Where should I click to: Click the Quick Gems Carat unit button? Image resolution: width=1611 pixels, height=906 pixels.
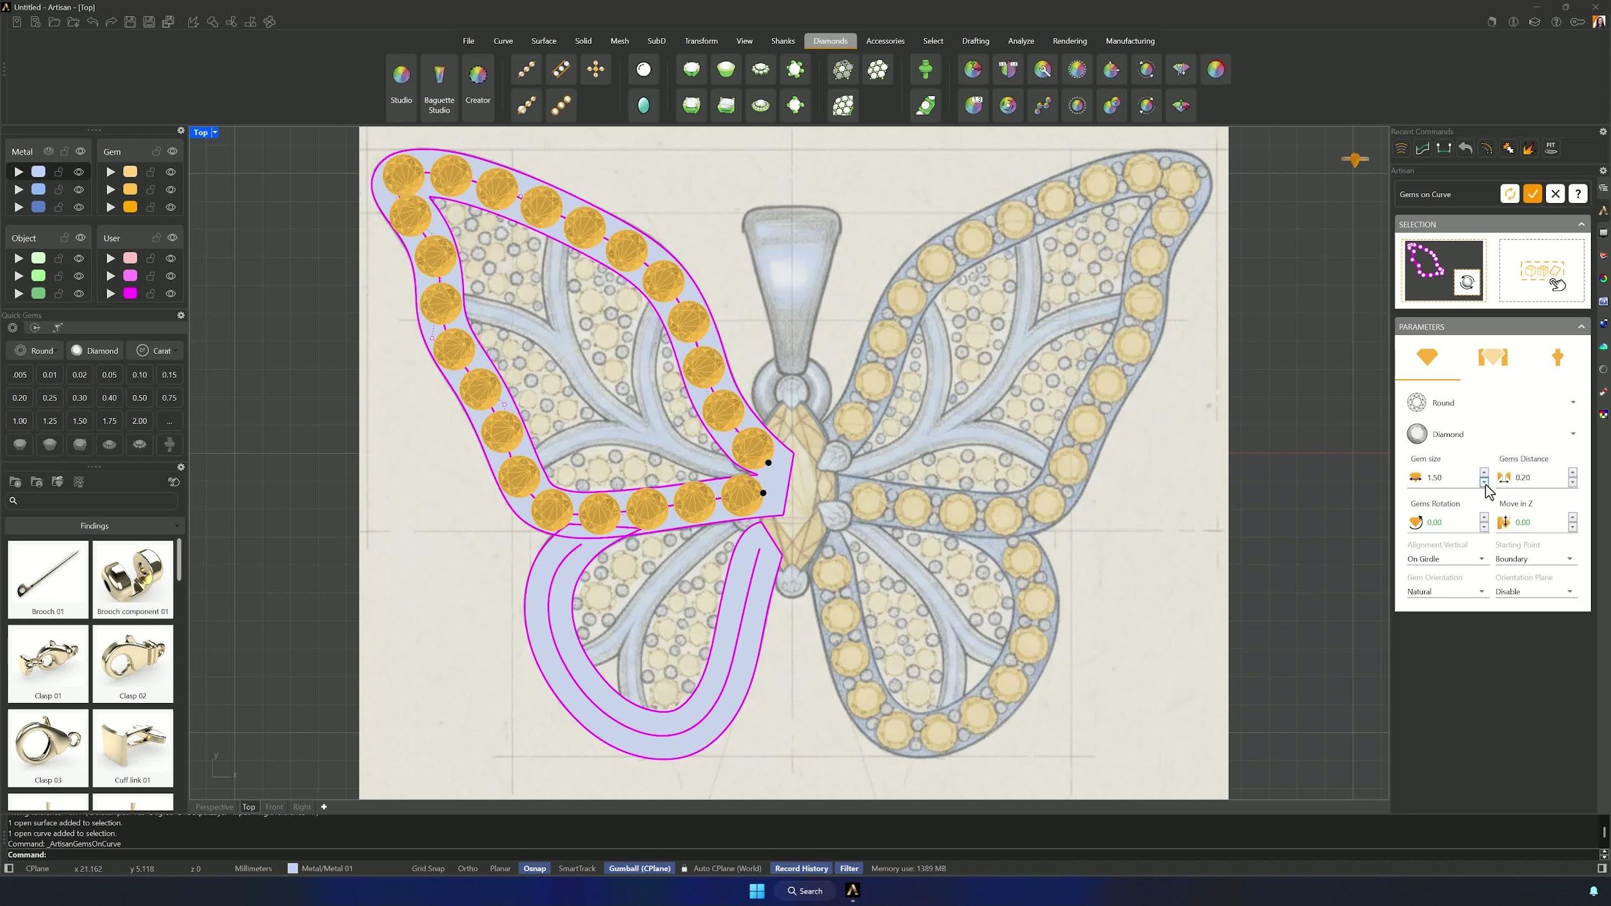click(155, 351)
